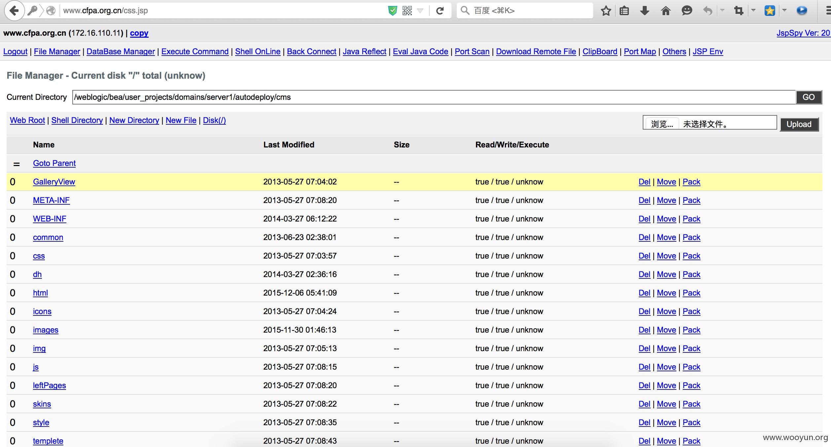This screenshot has height=447, width=831.
Task: Open Back Connect
Action: pos(311,52)
